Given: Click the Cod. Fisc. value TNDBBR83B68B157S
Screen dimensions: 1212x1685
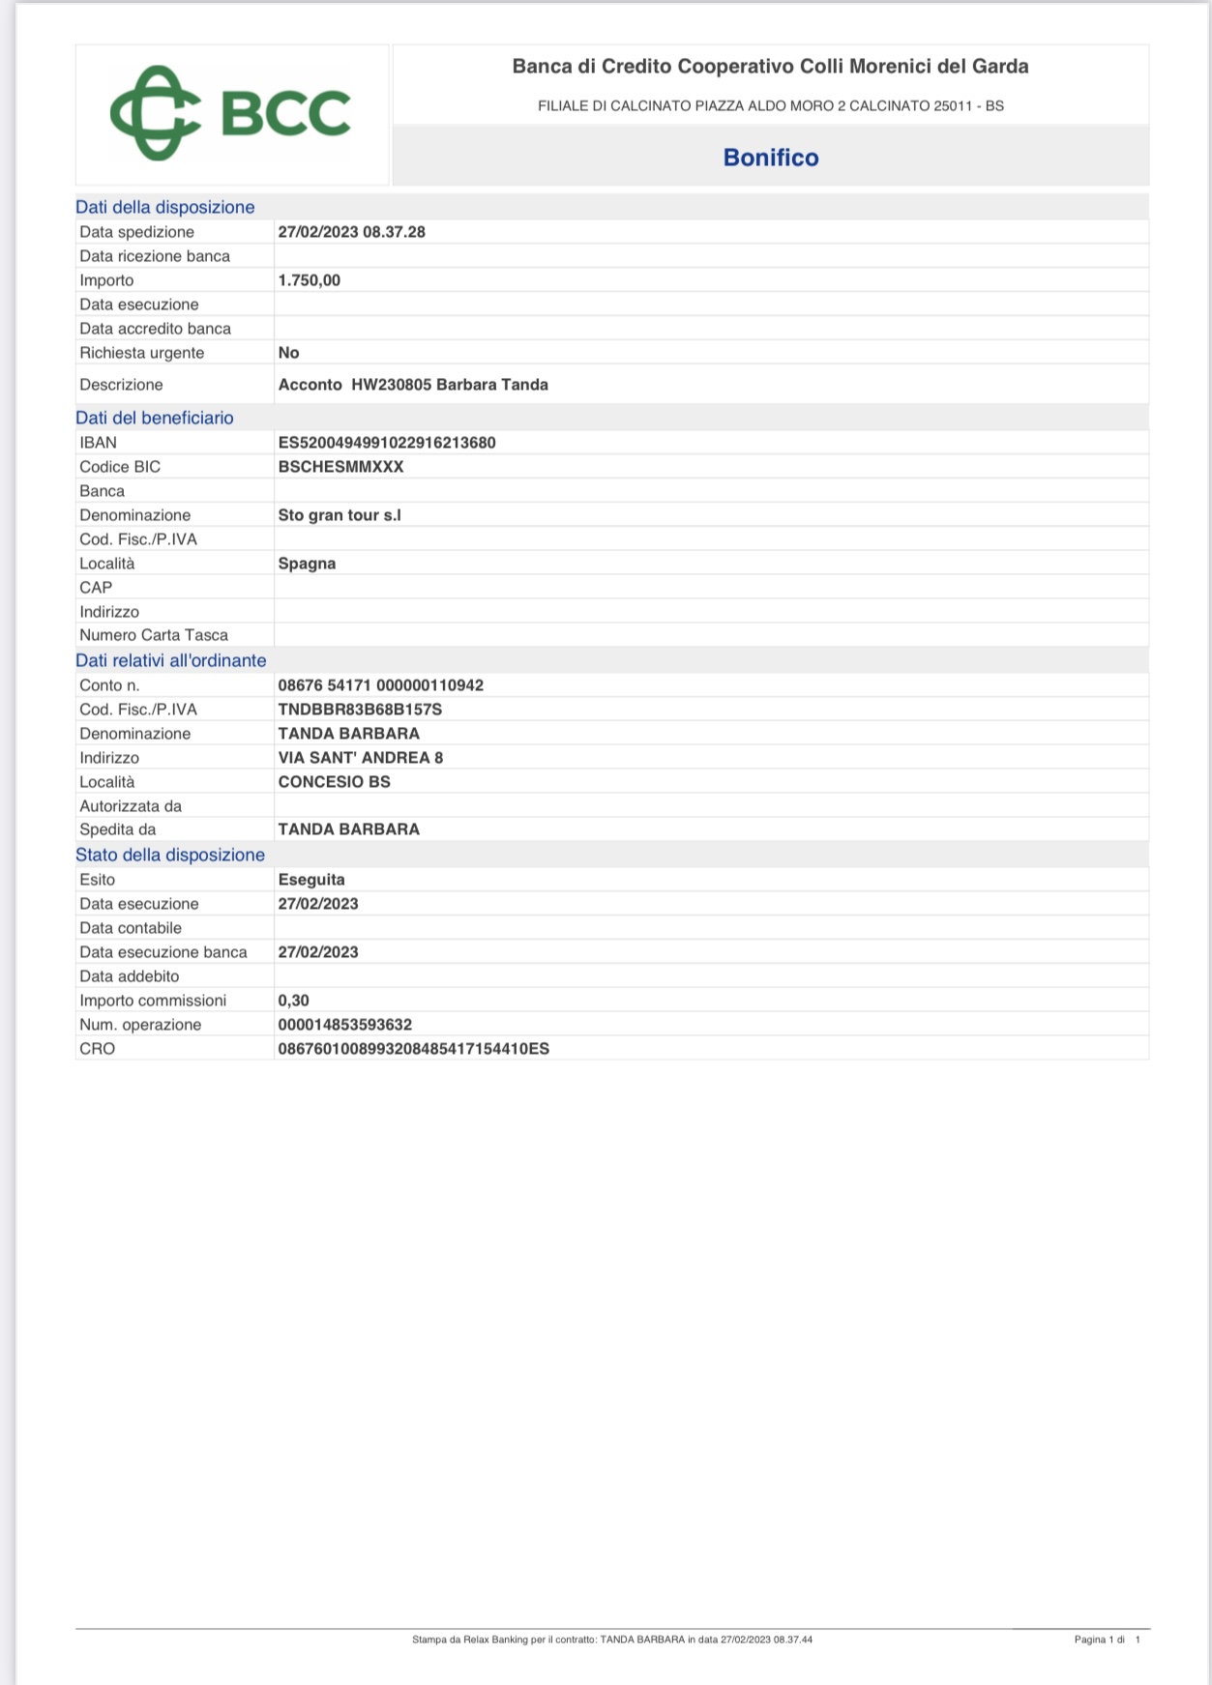Looking at the screenshot, I should pos(360,710).
